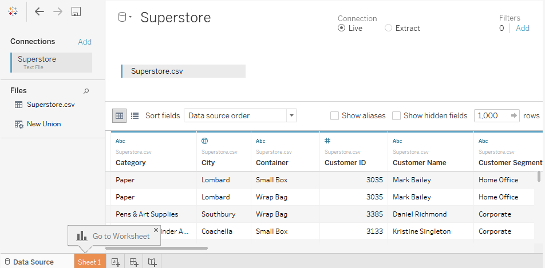
Task: Click the Superstore.csv table icon in Files
Action: [19, 105]
